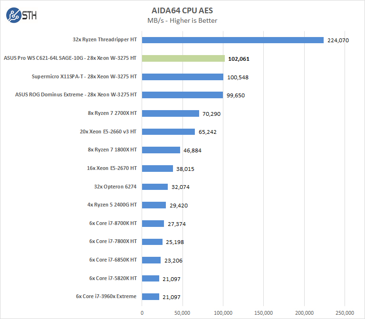Click the Core i7-3960x Extreme bar
The height and width of the screenshot is (319, 365).
151,297
